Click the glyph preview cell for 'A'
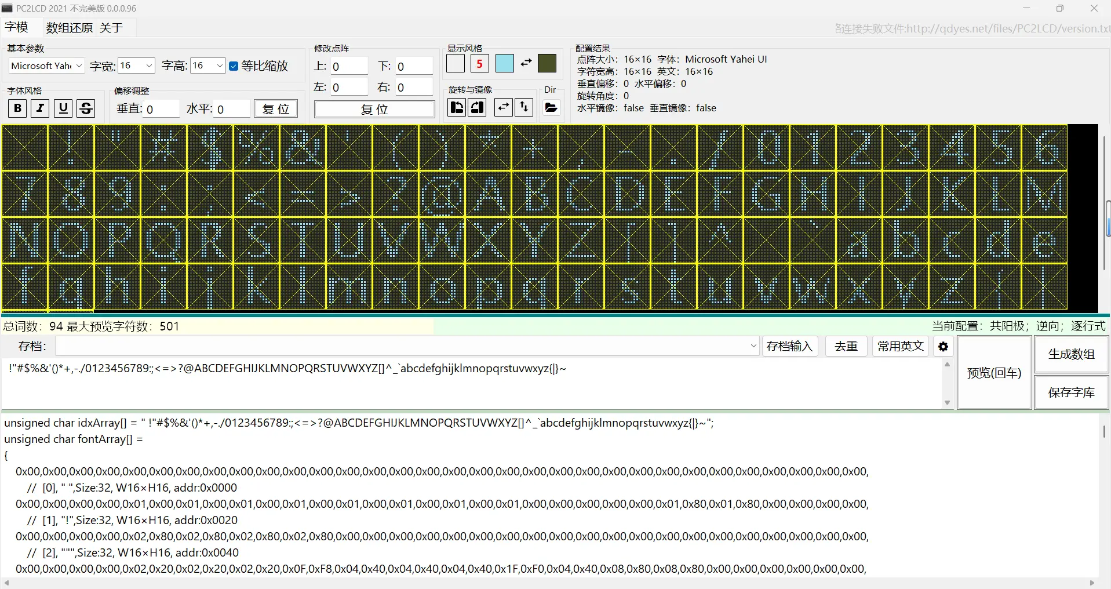 coord(488,194)
